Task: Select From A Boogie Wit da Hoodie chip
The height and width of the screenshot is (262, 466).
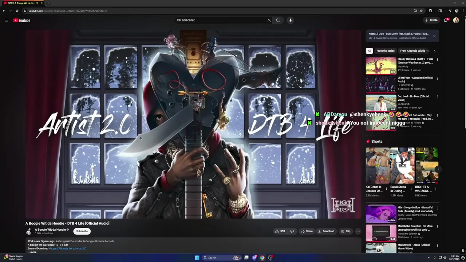Action: click(414, 51)
